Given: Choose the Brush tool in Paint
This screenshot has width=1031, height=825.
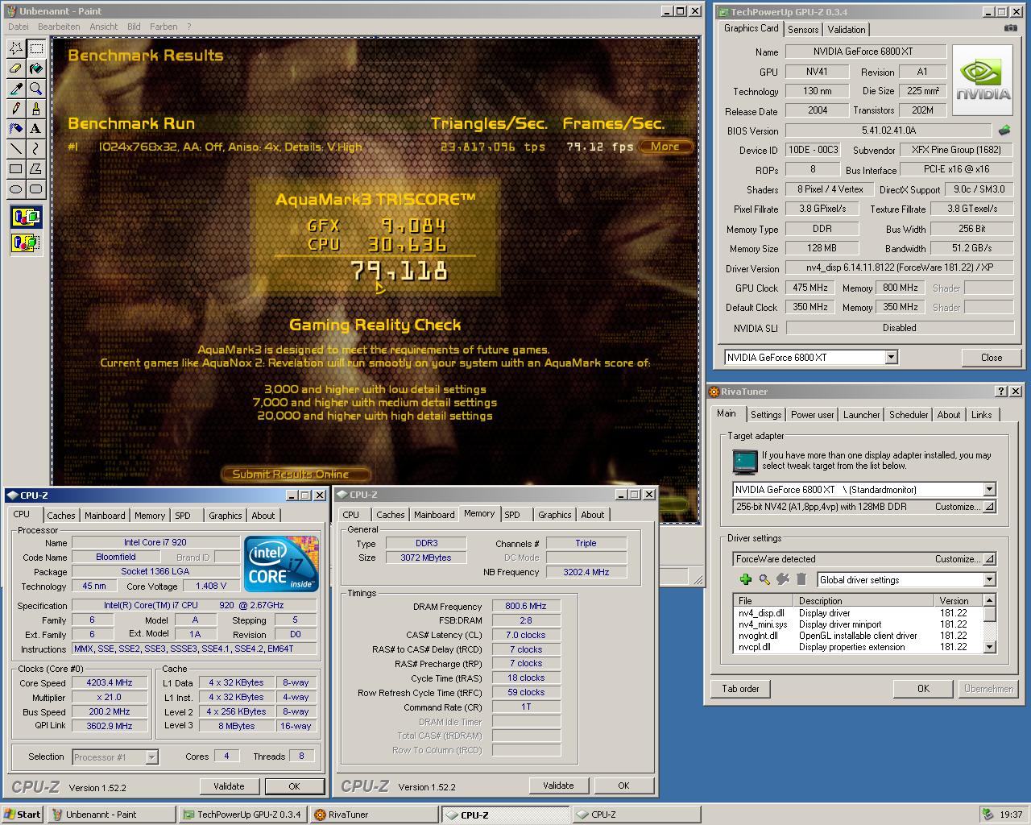Looking at the screenshot, I should (x=36, y=109).
